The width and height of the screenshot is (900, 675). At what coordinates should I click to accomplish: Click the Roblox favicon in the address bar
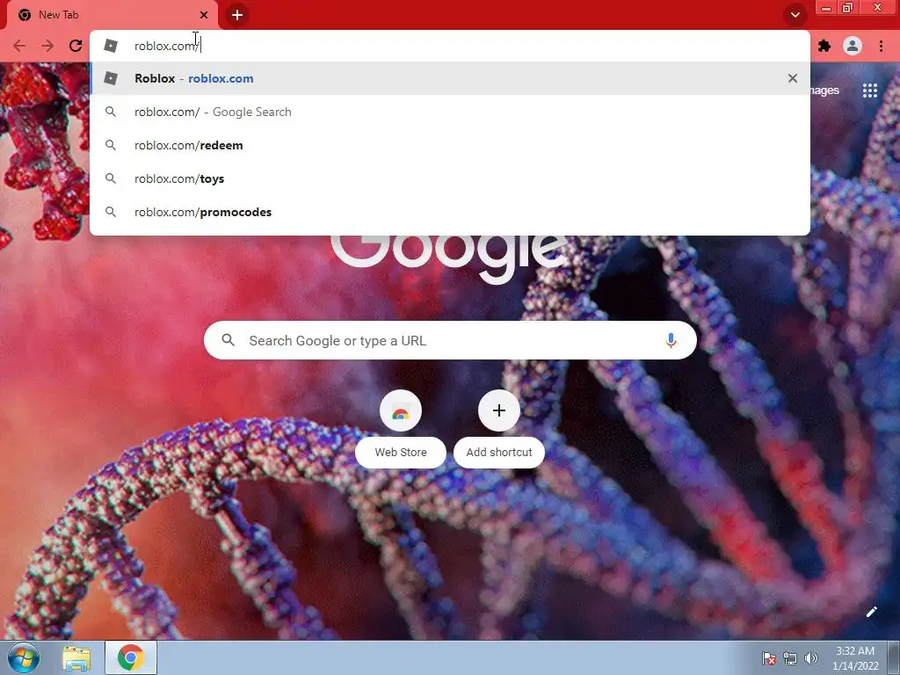click(x=111, y=46)
